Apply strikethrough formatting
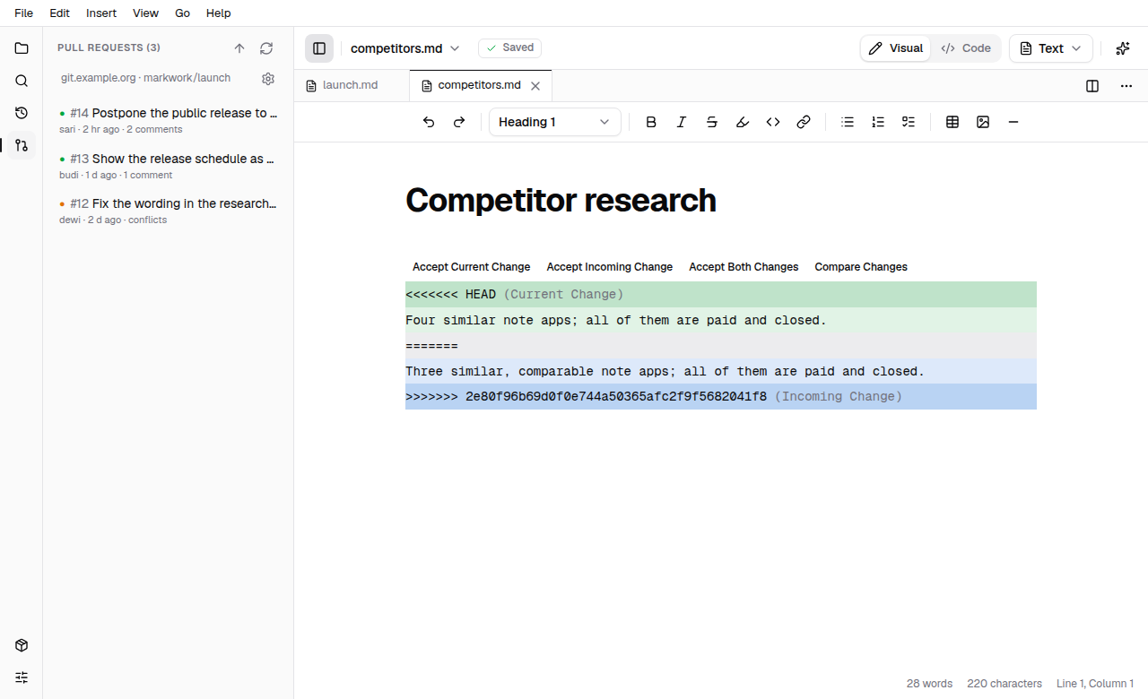This screenshot has width=1148, height=699. pos(712,122)
